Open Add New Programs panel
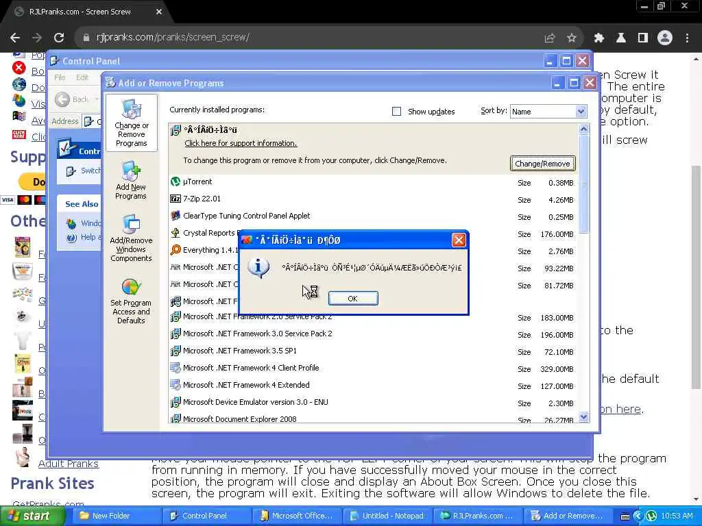This screenshot has height=526, width=702. (131, 180)
